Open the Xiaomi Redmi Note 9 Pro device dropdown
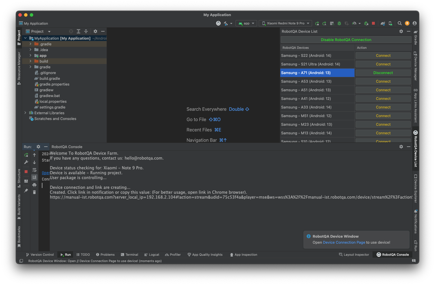Viewport: 435px width, 285px height. 286,24
